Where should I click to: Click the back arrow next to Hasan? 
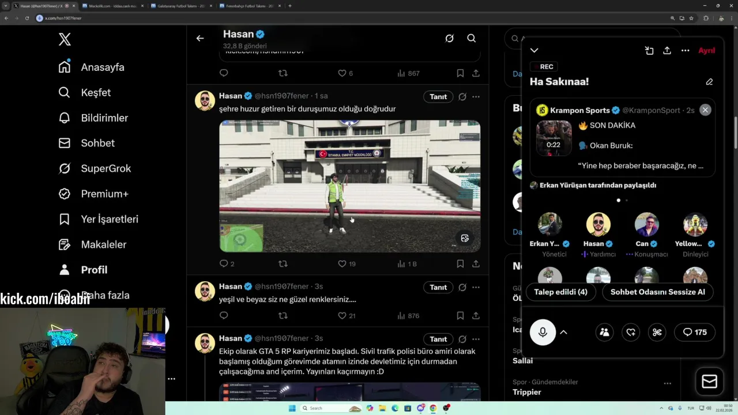click(200, 38)
